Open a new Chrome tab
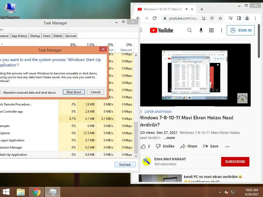 [x=202, y=9]
